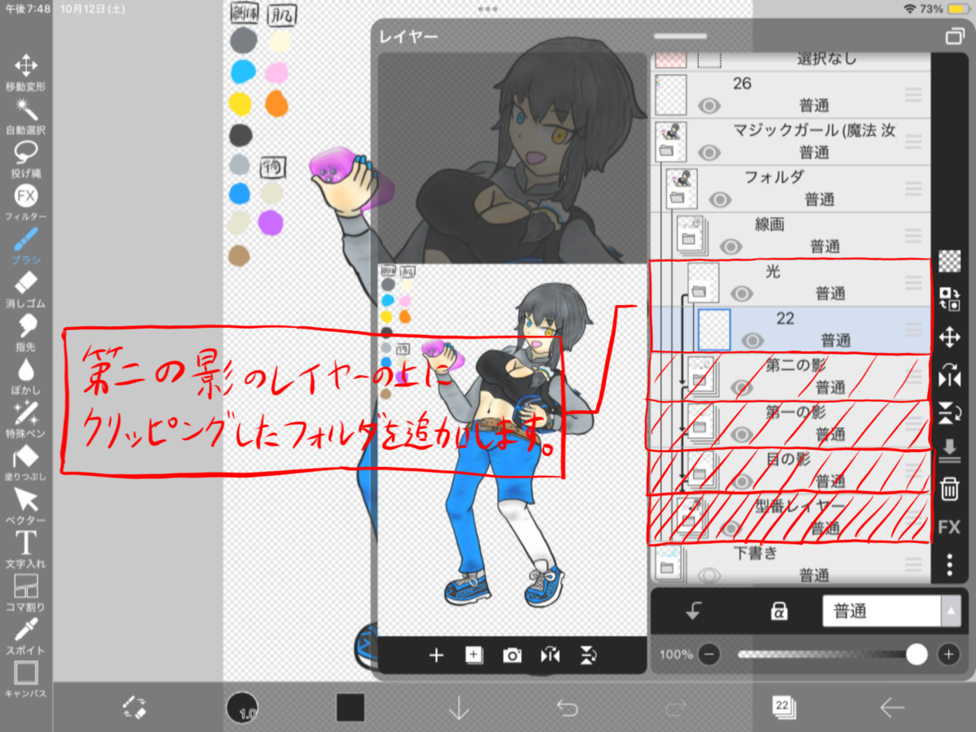Expand the 目の影 folder thumbnail
This screenshot has width=976, height=732.
pos(702,470)
